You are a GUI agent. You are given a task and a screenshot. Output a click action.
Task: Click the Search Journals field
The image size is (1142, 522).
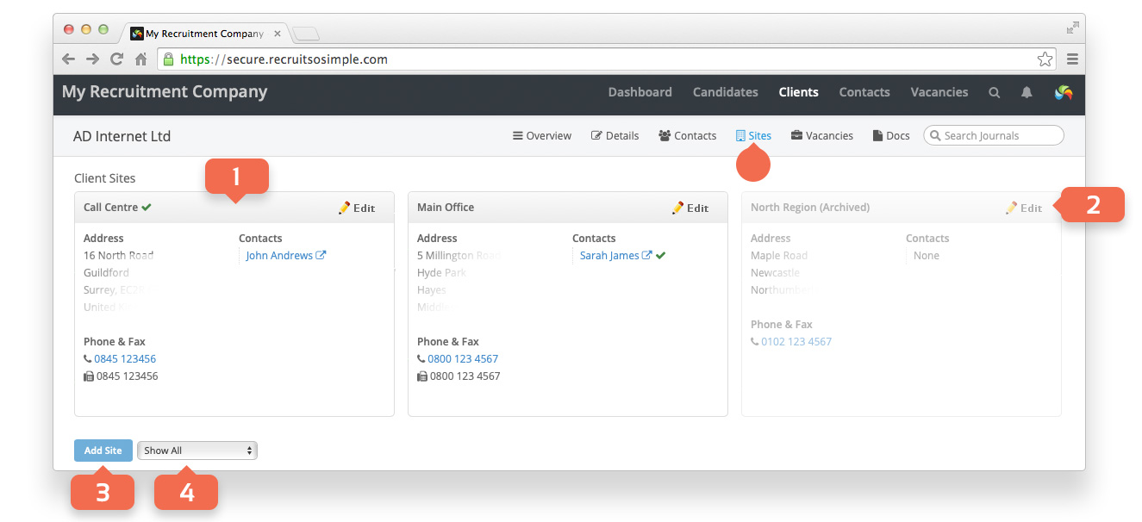click(994, 135)
